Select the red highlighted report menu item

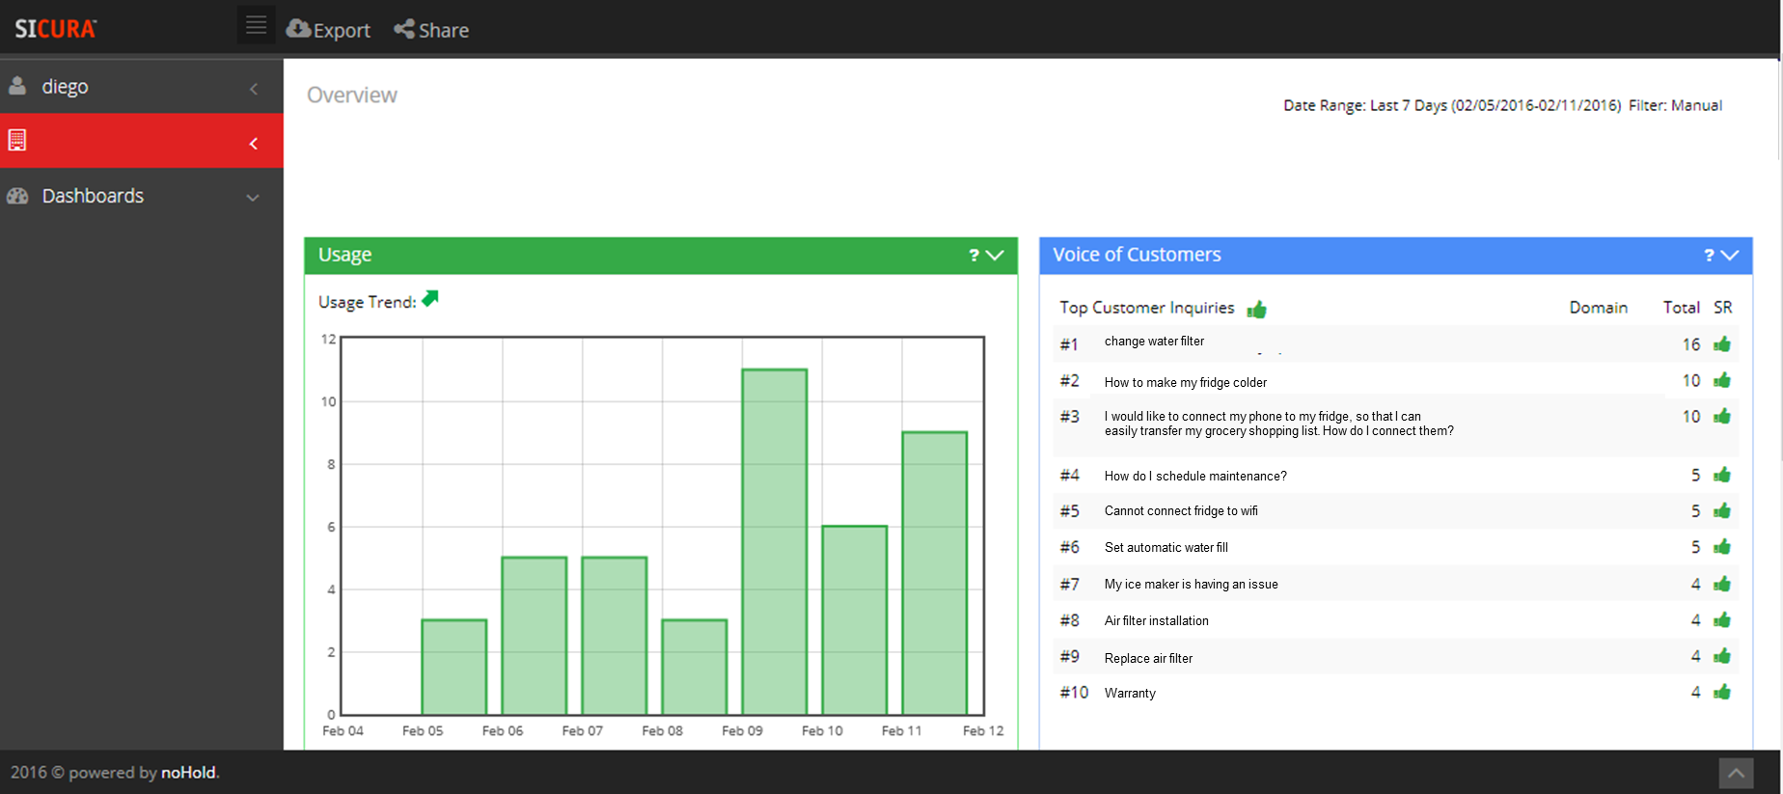point(142,141)
